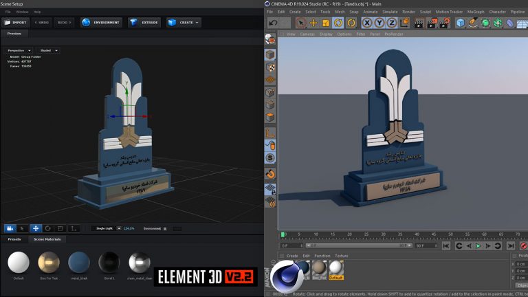Viewport: 528px width, 297px height.
Task: Click the green Subdivision Surface generator icon
Action: [x=485, y=23]
